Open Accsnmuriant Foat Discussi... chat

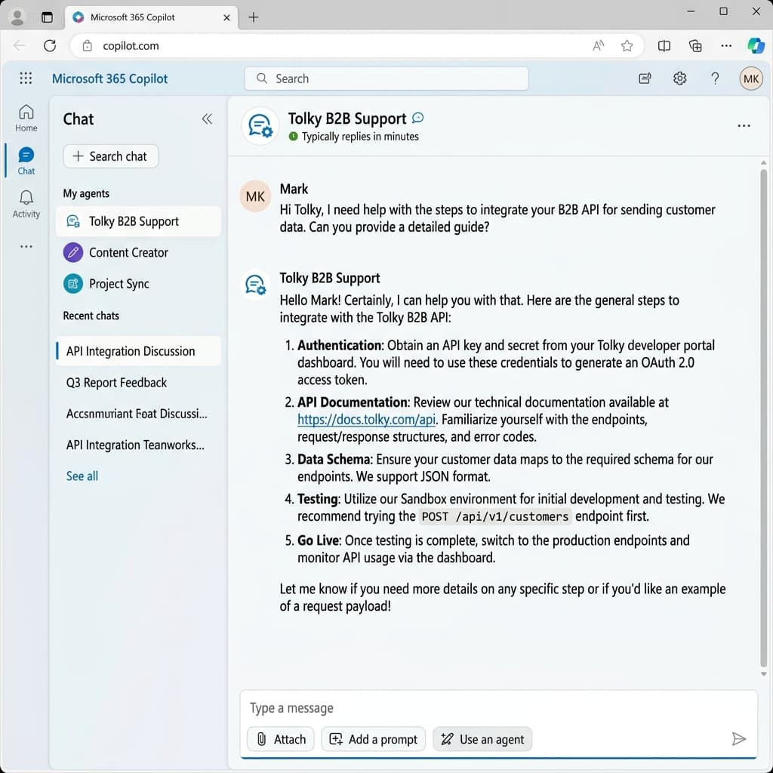tap(139, 414)
